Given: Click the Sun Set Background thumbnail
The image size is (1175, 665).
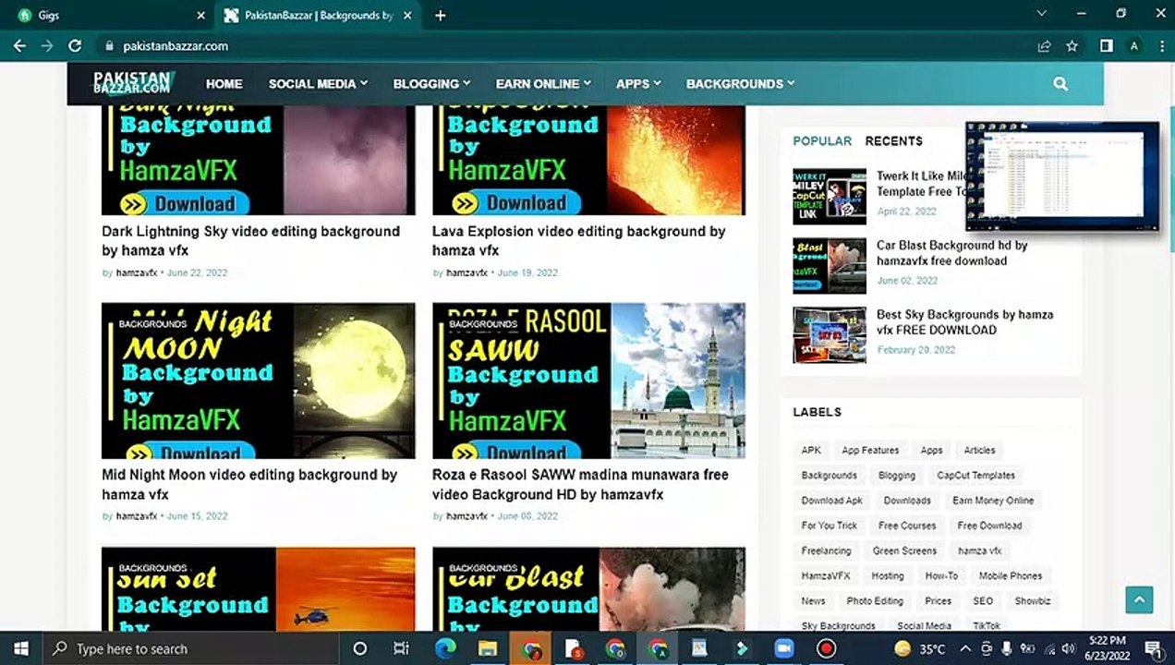Looking at the screenshot, I should click(259, 589).
